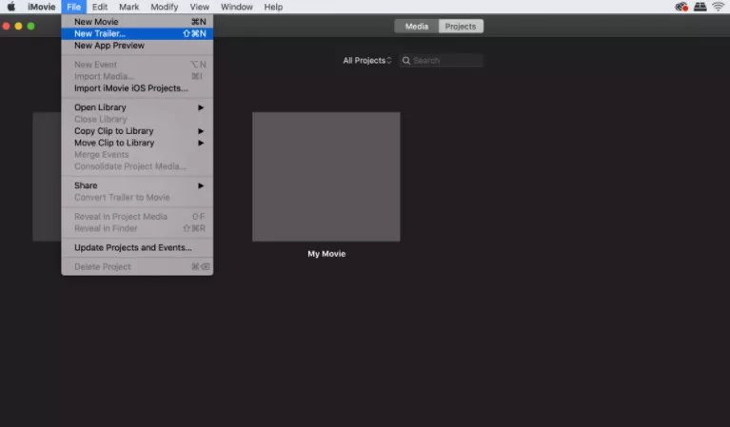This screenshot has width=730, height=427.
Task: Open the All Projects filter dropdown
Action: pyautogui.click(x=367, y=61)
